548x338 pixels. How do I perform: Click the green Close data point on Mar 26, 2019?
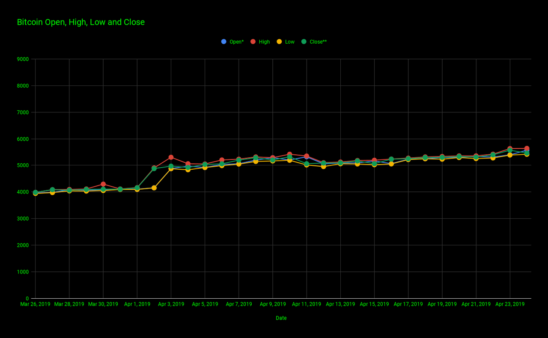pos(35,192)
